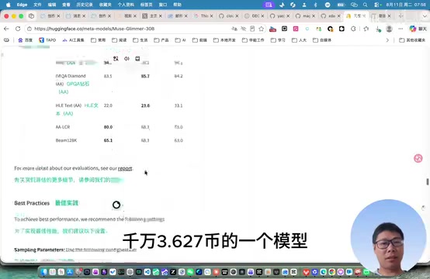430x279 pixels.
Task: Open Google Chrome from the Dock
Action: 332,271
